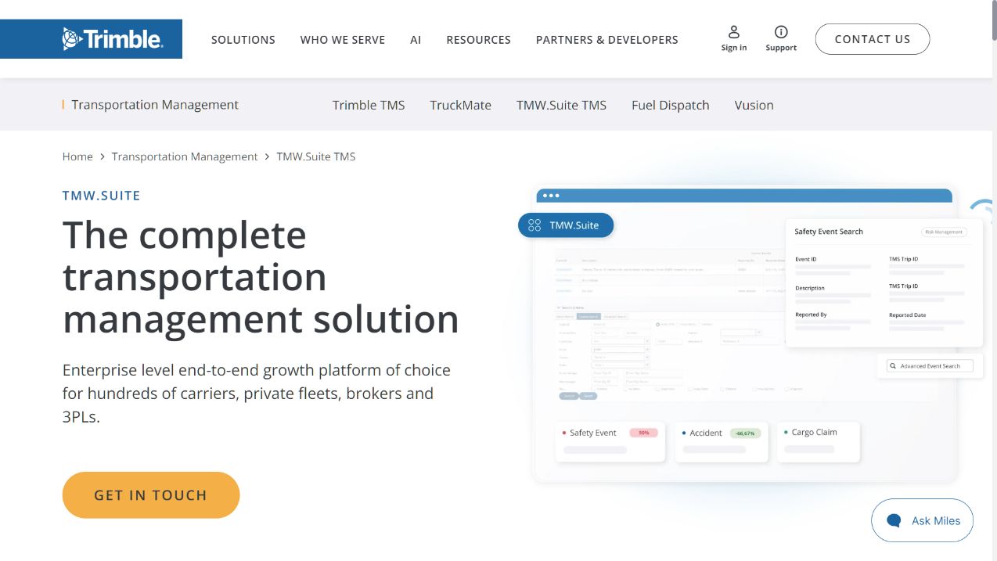Click the Advanced Event Search box
The height and width of the screenshot is (561, 997).
point(930,366)
